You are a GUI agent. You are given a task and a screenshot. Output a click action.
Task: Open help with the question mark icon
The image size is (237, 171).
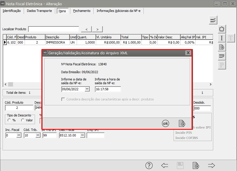(149, 165)
